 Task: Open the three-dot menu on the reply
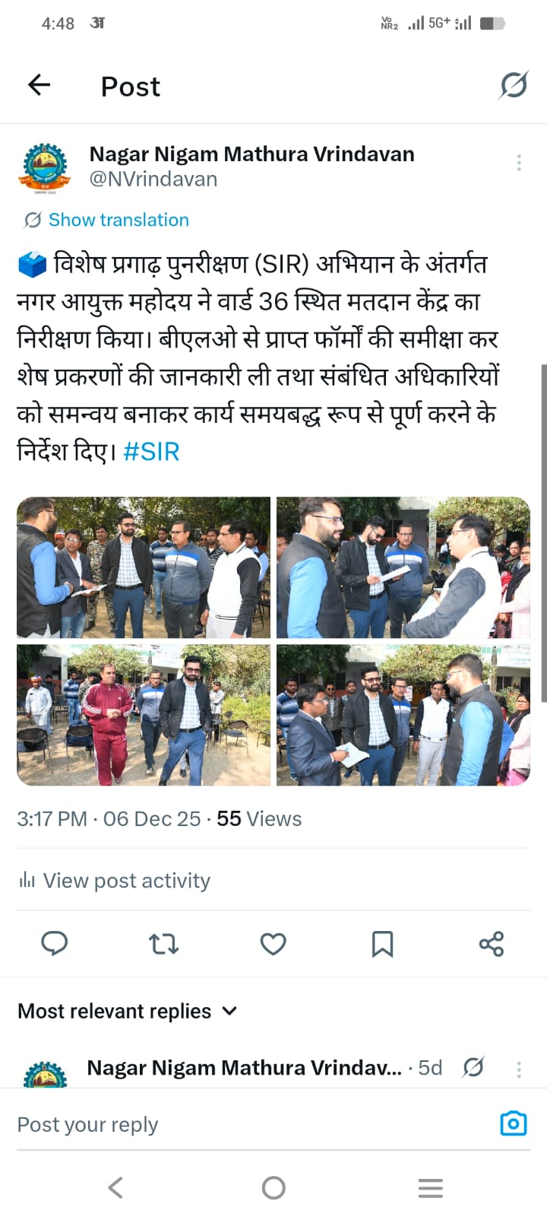pyautogui.click(x=519, y=1069)
